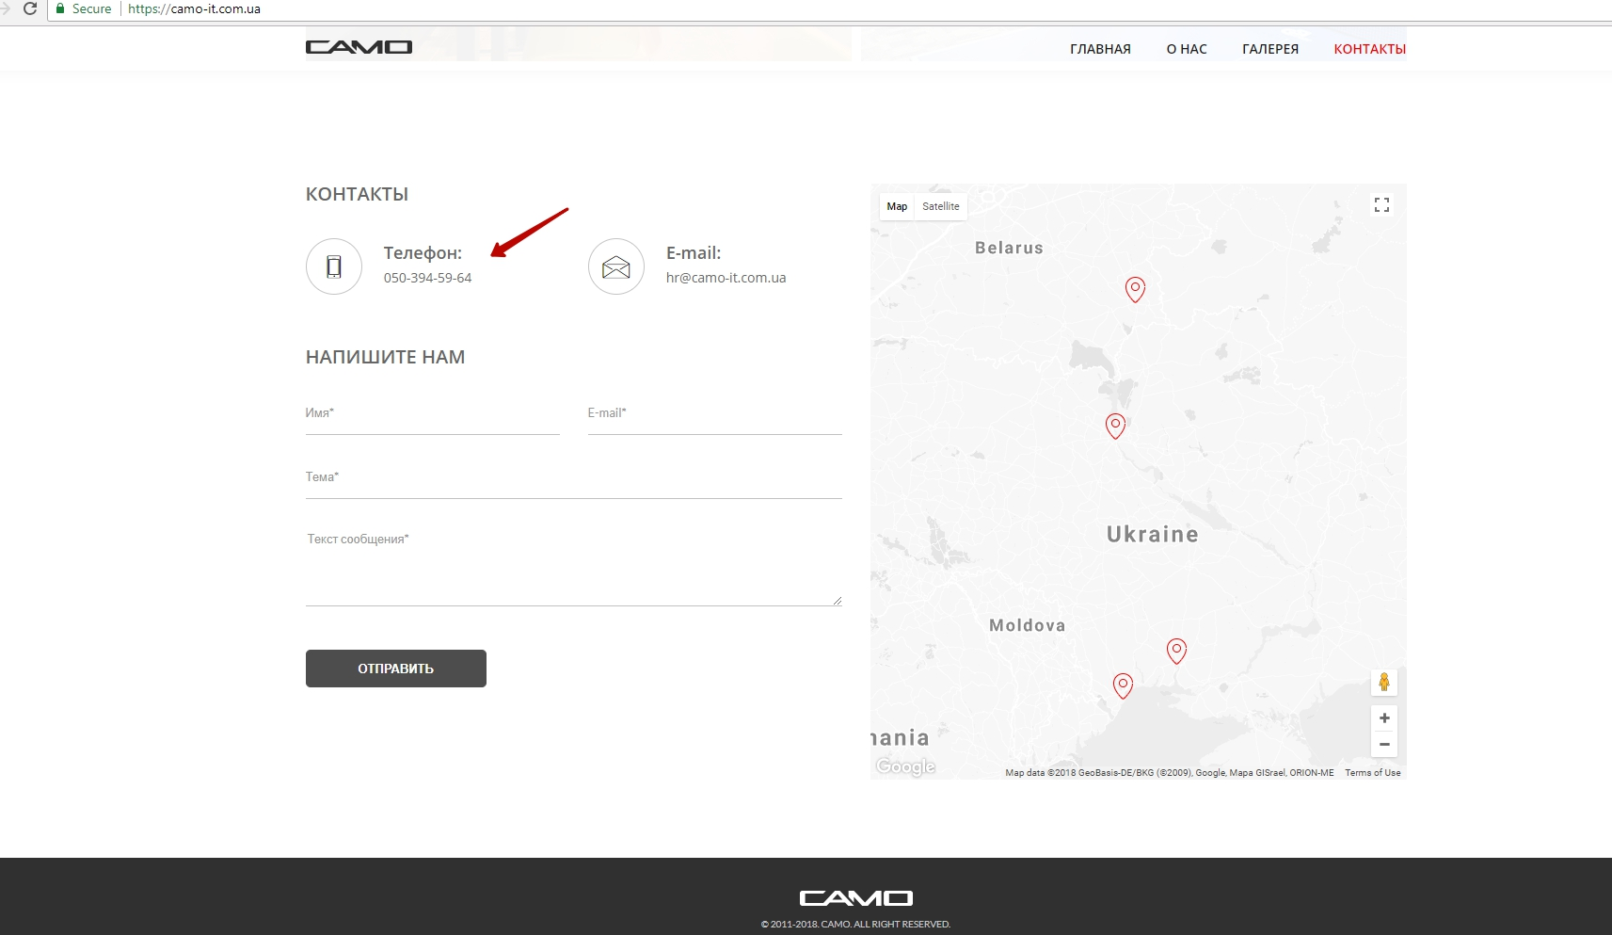Viewport: 1612px width, 935px height.
Task: Click the phone icon in contacts
Action: click(x=334, y=266)
